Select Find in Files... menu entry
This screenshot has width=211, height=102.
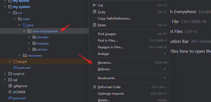click(x=108, y=40)
